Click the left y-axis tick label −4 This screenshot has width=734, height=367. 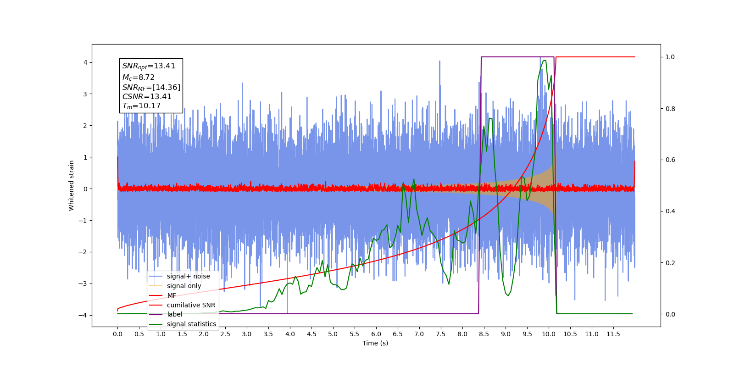pyautogui.click(x=83, y=315)
